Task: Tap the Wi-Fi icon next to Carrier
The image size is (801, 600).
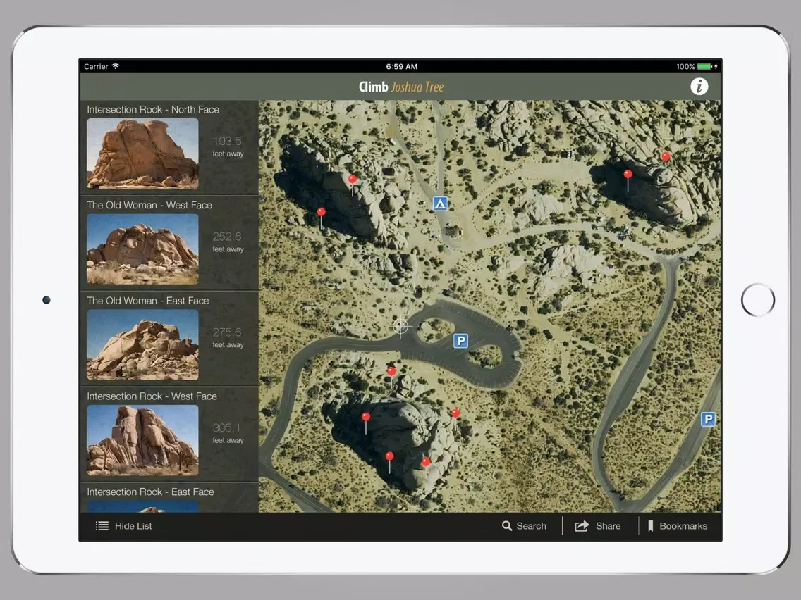Action: coord(116,66)
